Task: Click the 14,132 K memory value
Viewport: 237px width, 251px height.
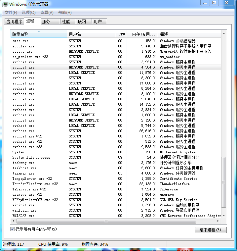Action: [147, 104]
